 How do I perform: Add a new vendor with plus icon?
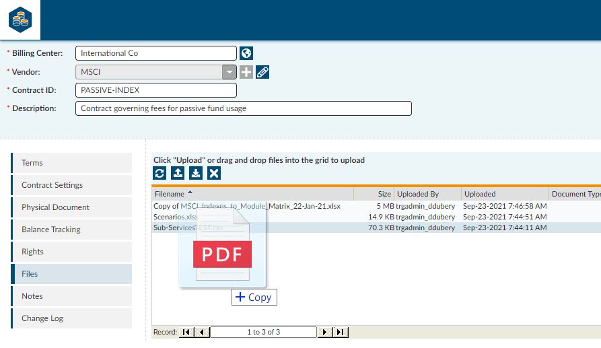(x=246, y=72)
